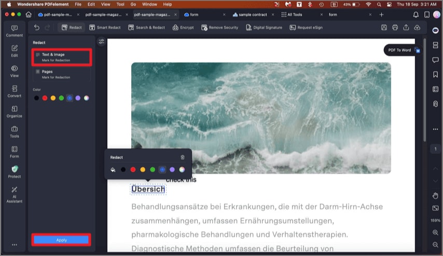Viewport: 443px width, 256px height.
Task: Toggle the properties panel settings icon
Action: click(102, 42)
